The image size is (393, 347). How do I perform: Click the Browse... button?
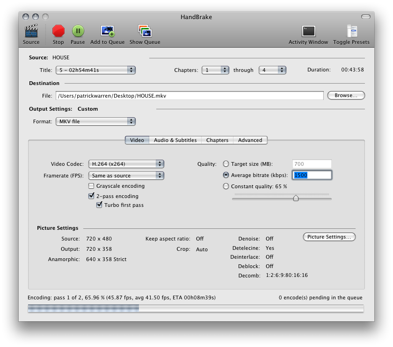(346, 95)
